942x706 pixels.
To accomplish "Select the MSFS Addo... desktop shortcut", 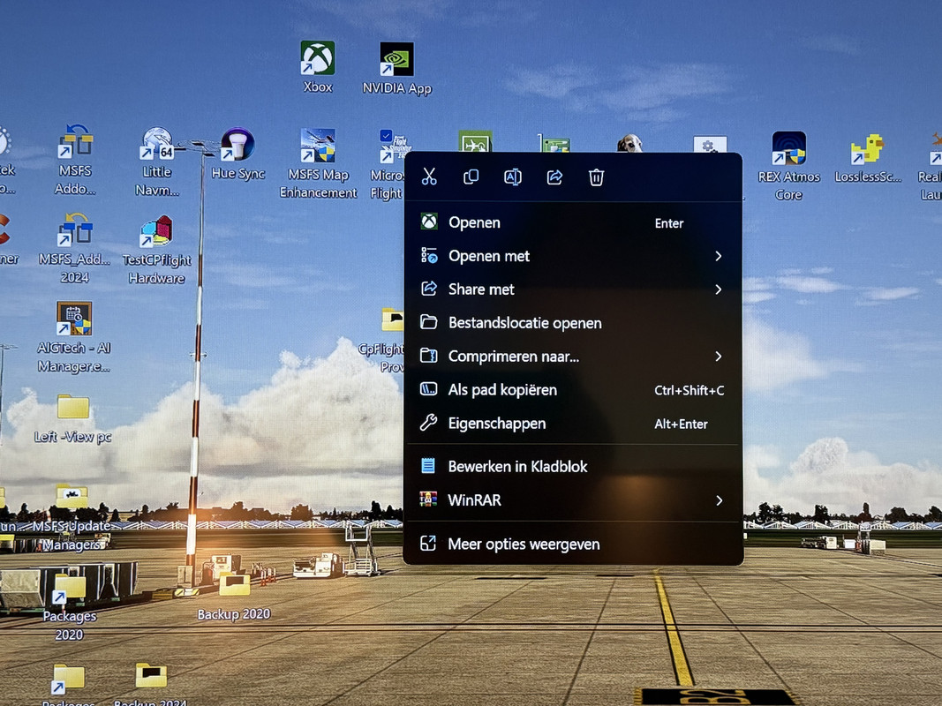I will pos(75,160).
